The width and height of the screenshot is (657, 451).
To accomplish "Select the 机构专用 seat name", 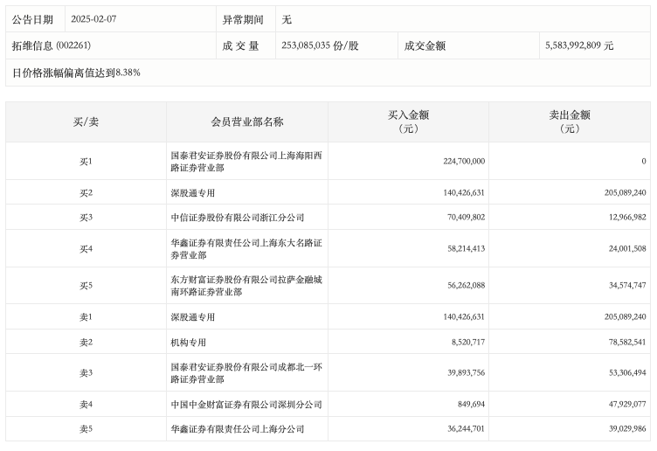I will pyautogui.click(x=189, y=342).
